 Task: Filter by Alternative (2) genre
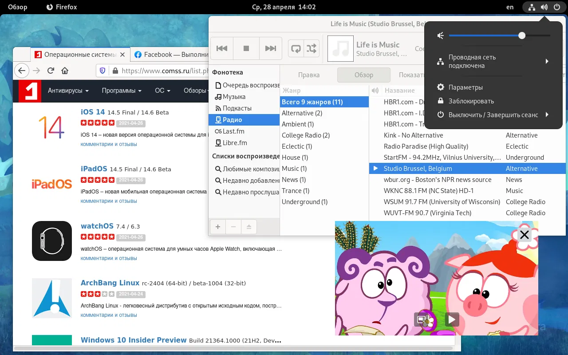(324, 113)
